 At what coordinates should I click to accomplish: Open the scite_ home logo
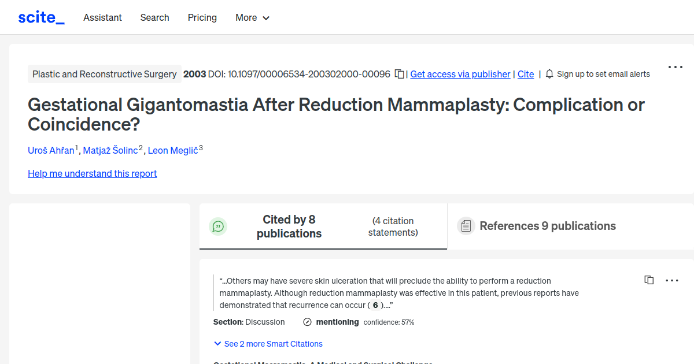40,17
